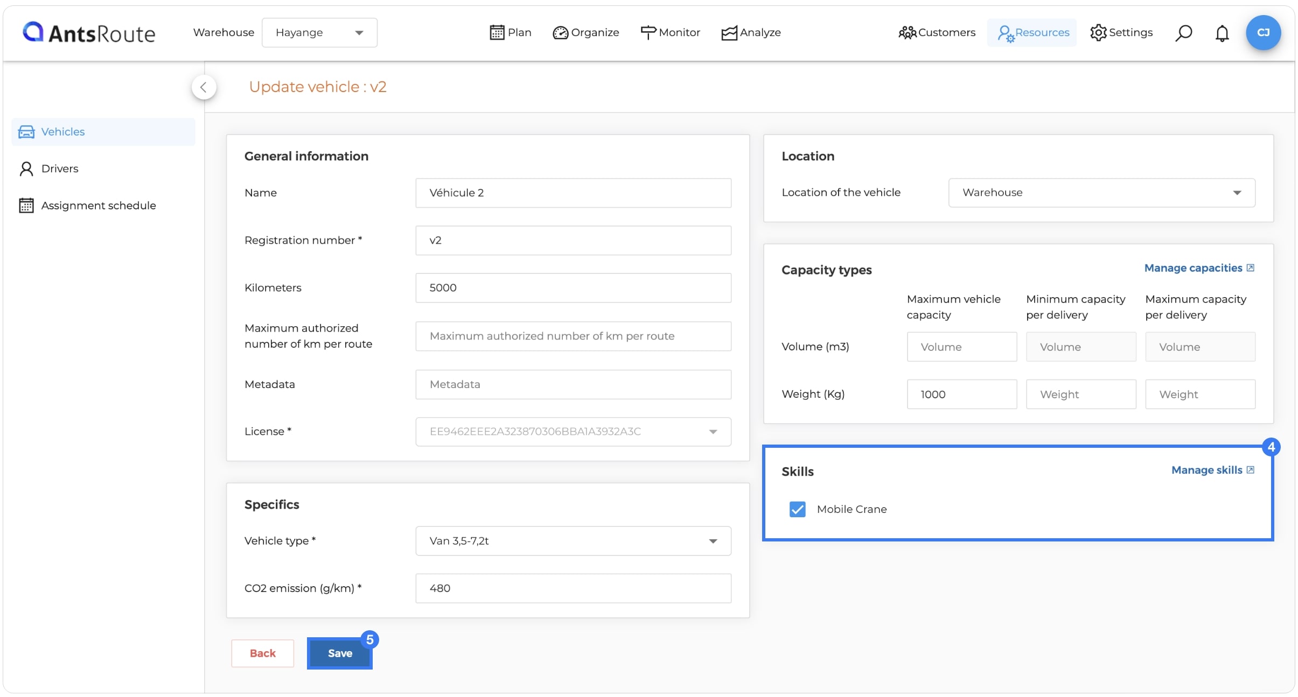The image size is (1298, 697).
Task: Expand the Location of the vehicle dropdown
Action: pyautogui.click(x=1101, y=193)
